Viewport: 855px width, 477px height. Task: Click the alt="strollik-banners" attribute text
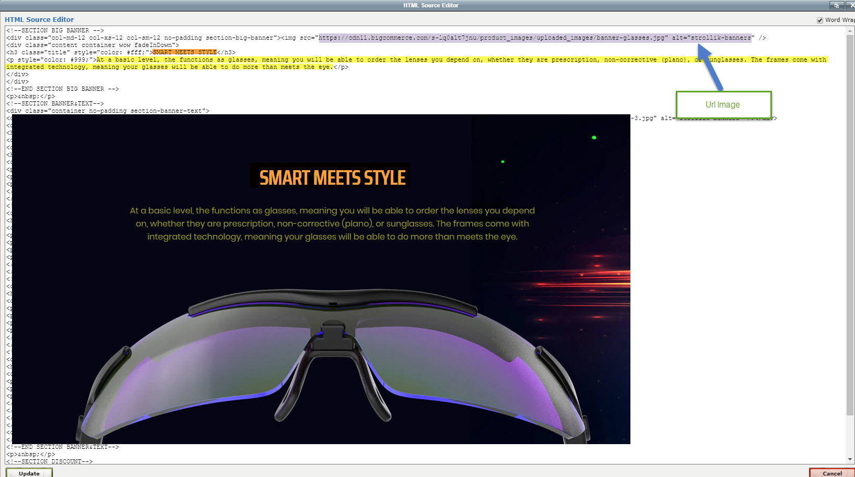coord(713,38)
